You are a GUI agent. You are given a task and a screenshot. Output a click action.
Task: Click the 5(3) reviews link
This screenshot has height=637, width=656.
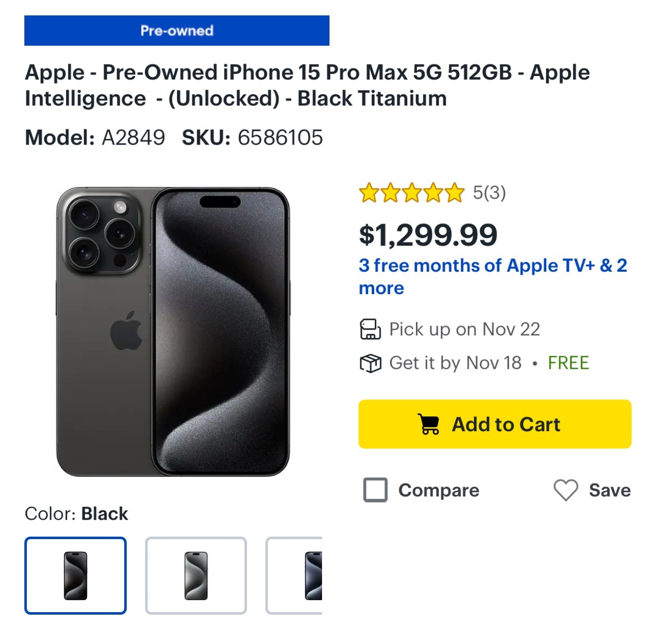click(489, 193)
